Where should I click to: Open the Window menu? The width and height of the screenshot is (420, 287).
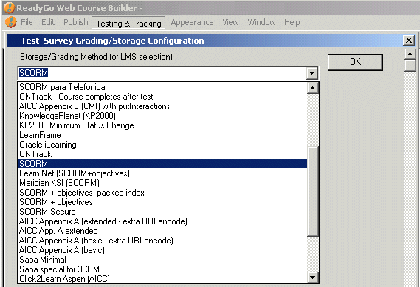[x=261, y=22]
